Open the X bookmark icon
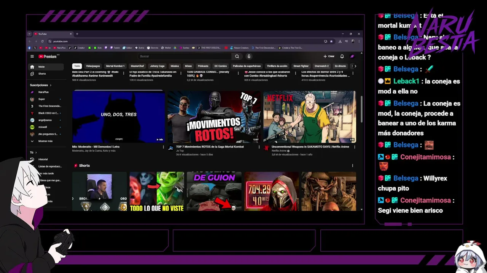This screenshot has width=487, height=273. pyautogui.click(x=35, y=48)
